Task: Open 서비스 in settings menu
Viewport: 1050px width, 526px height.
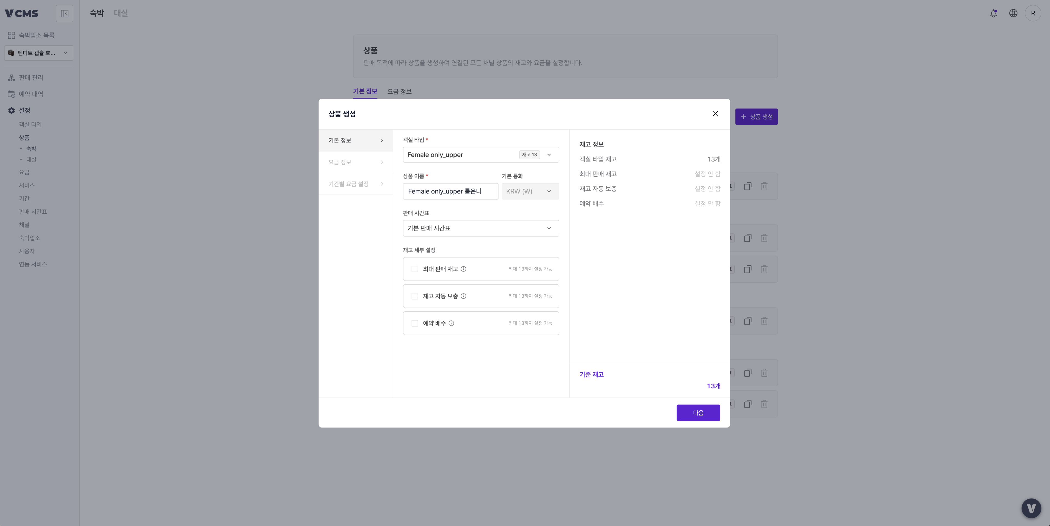Action: (x=27, y=185)
